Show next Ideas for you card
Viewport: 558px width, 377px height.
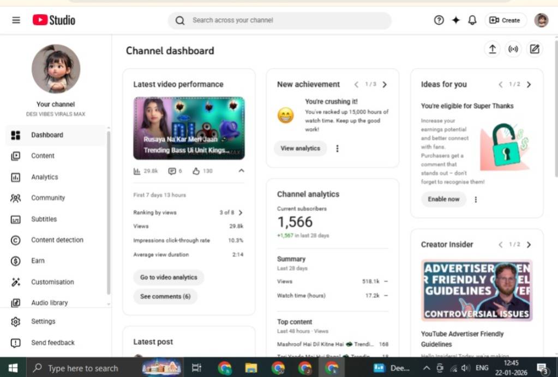point(529,84)
